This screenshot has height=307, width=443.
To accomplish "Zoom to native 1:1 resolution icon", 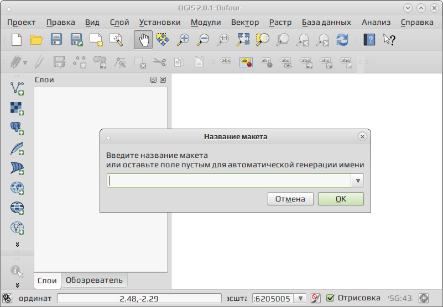I will [223, 40].
